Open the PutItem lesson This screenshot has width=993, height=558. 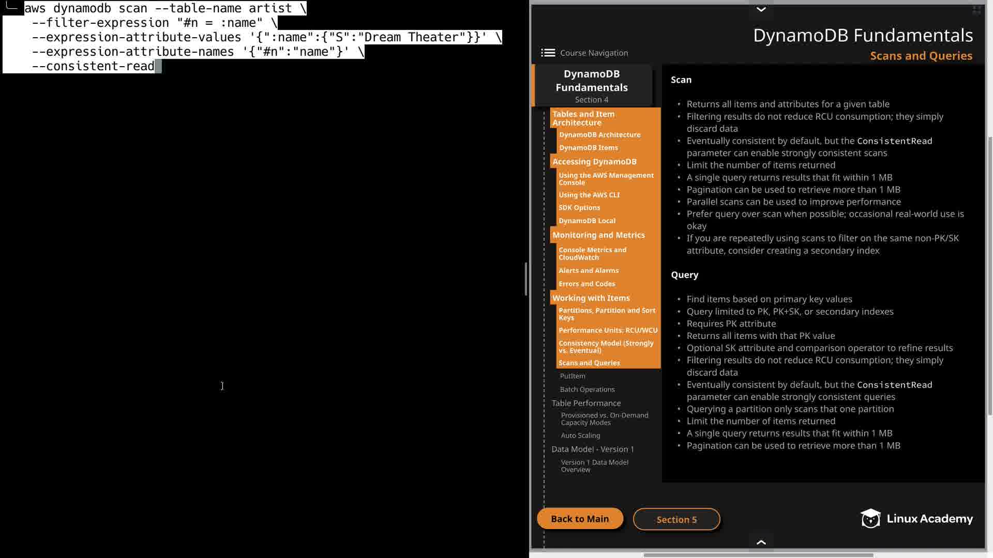tap(573, 376)
